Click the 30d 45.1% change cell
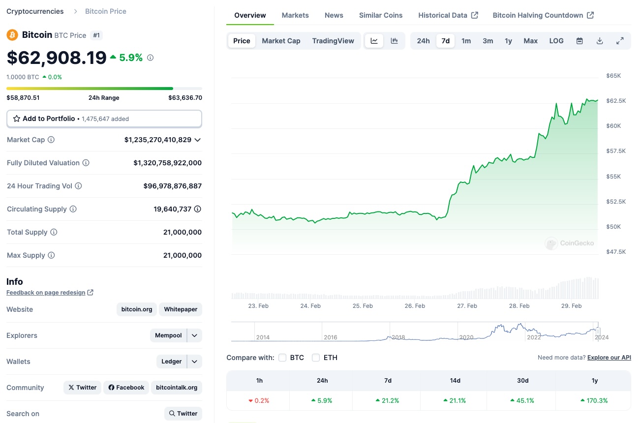The height and width of the screenshot is (423, 643). pyautogui.click(x=522, y=400)
